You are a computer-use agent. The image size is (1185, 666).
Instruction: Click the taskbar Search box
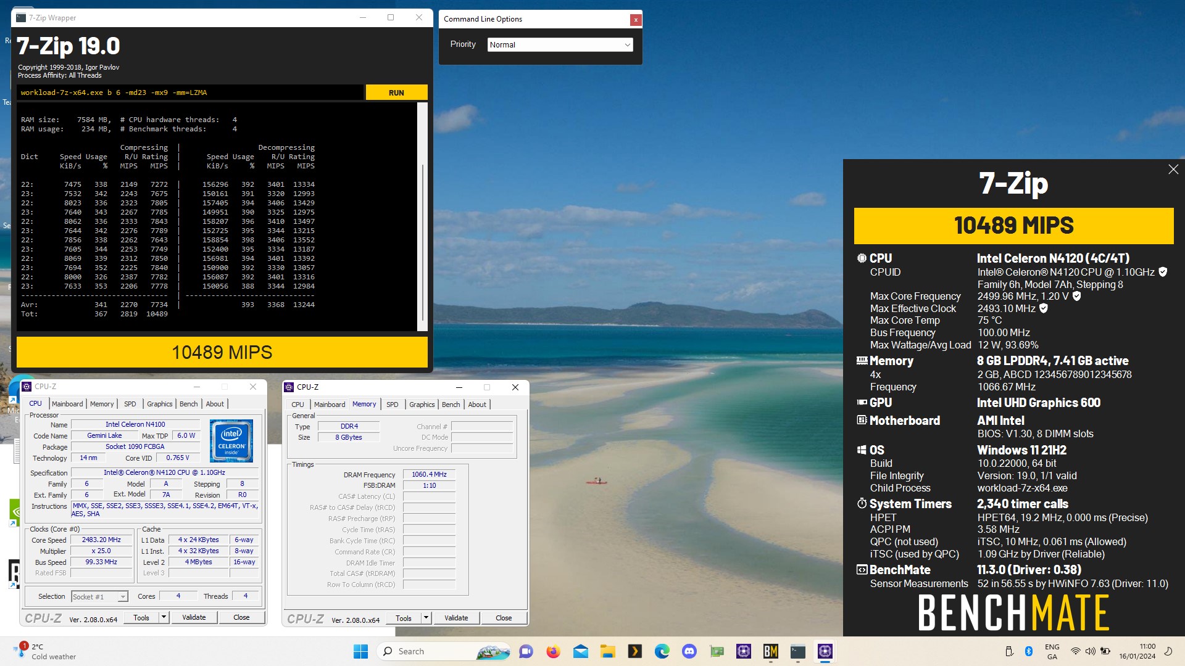tap(443, 651)
